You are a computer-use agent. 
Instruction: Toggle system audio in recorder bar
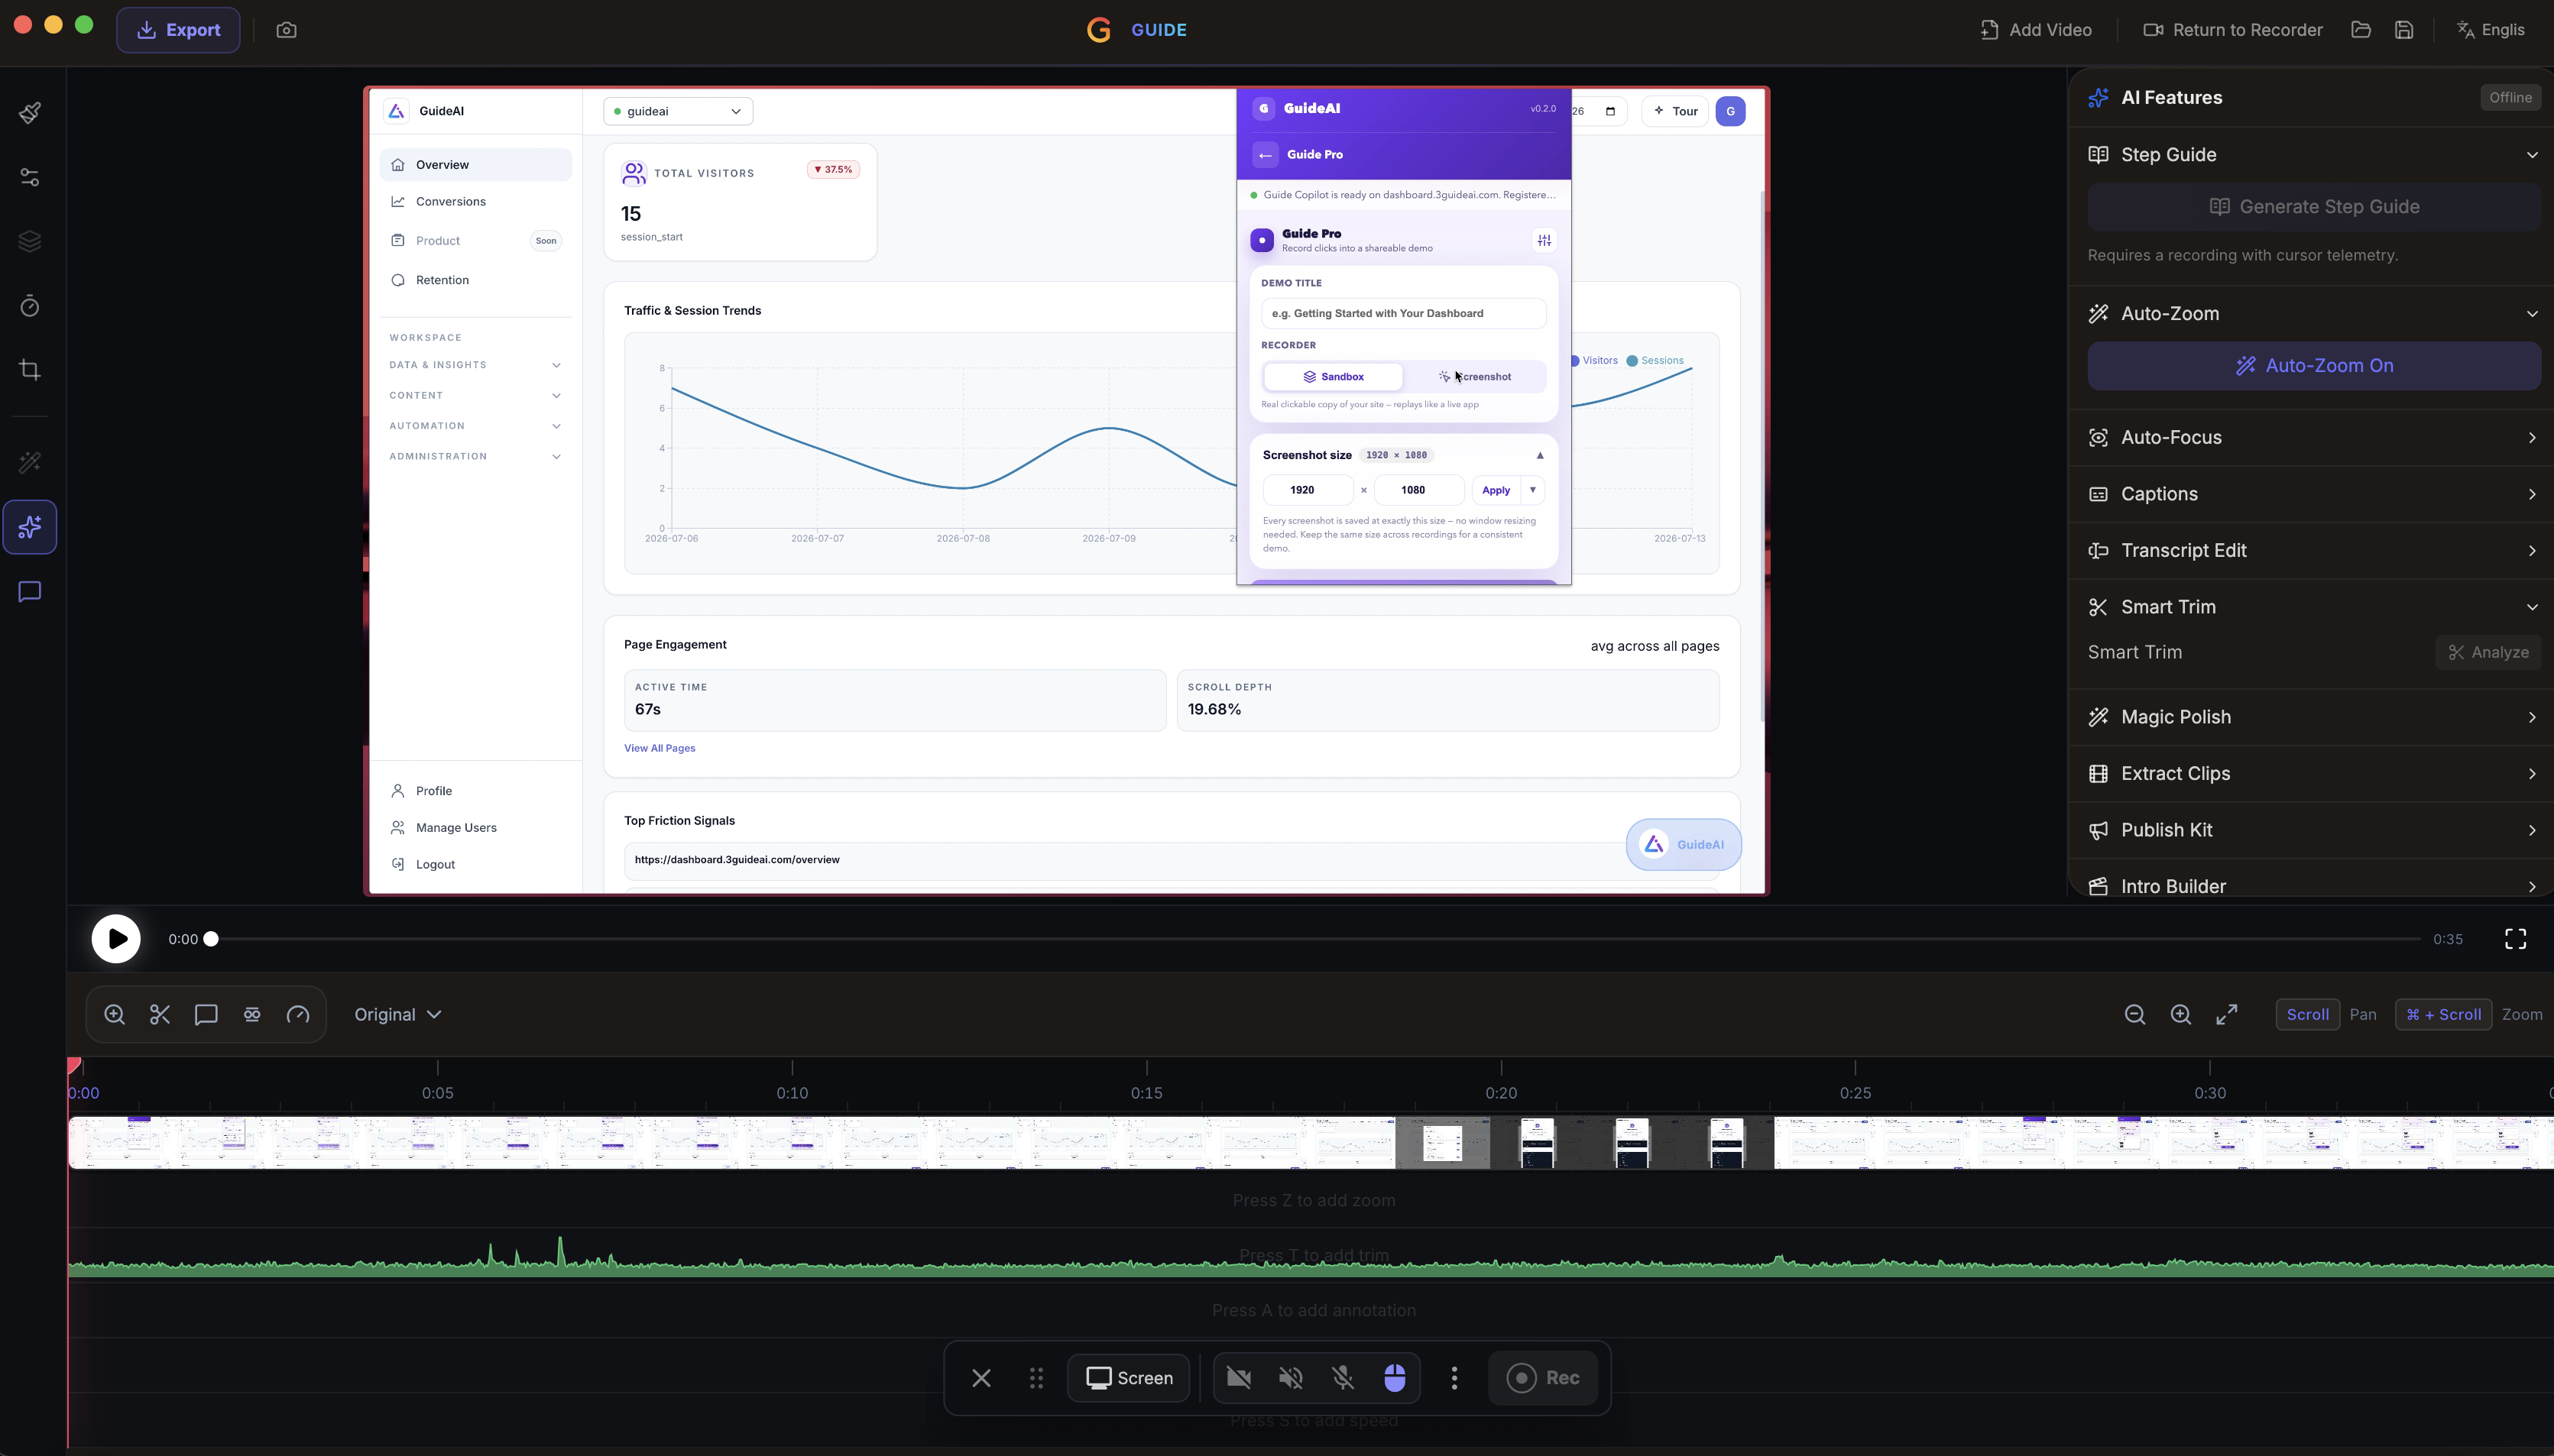[x=1292, y=1378]
